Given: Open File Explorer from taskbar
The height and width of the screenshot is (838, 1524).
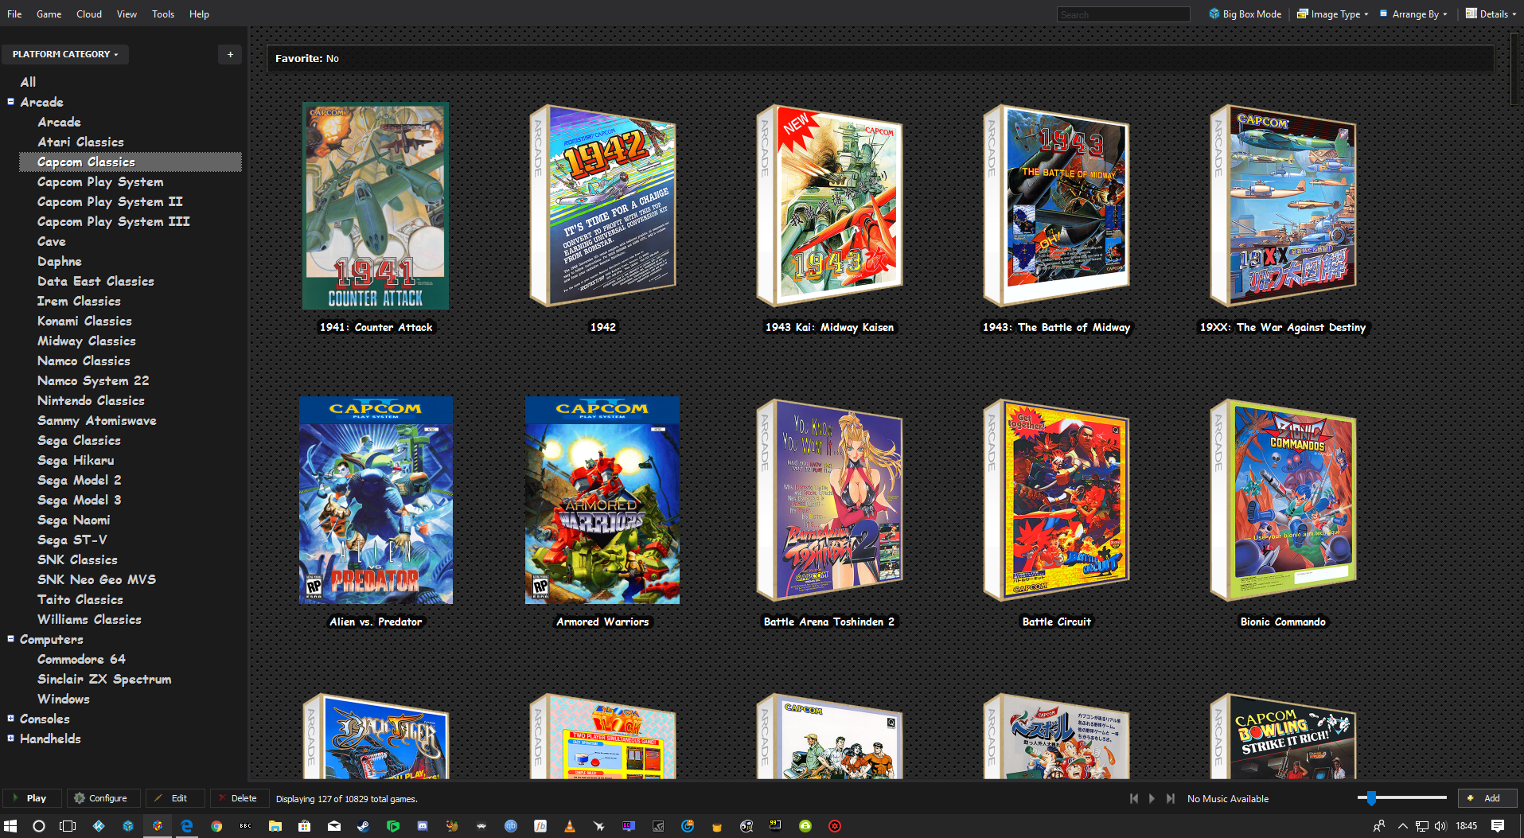Looking at the screenshot, I should (275, 826).
